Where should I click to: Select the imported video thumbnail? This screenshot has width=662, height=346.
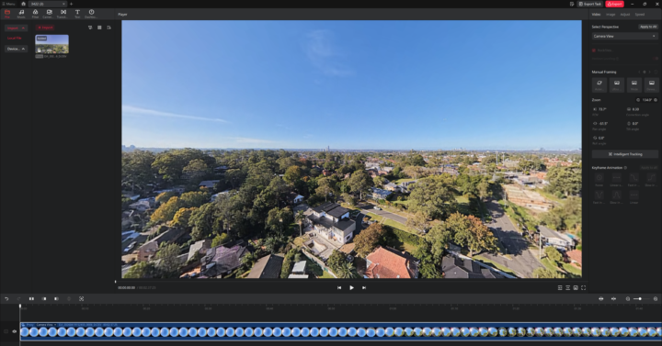pos(51,44)
